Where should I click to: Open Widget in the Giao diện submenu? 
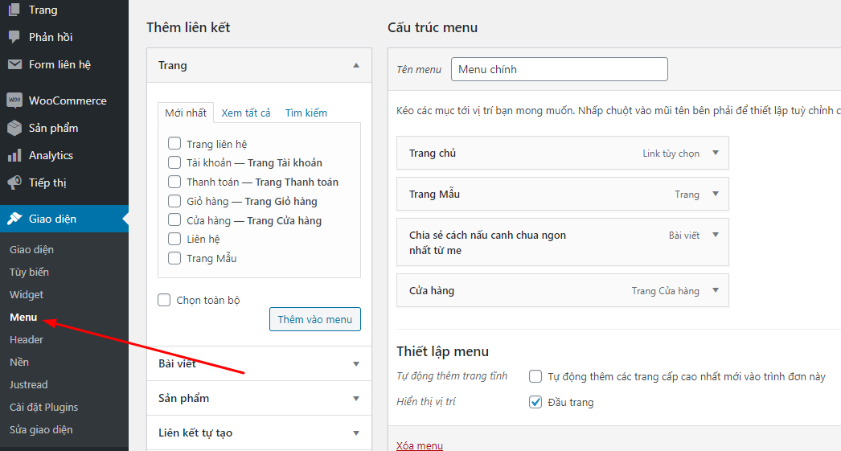tap(27, 294)
